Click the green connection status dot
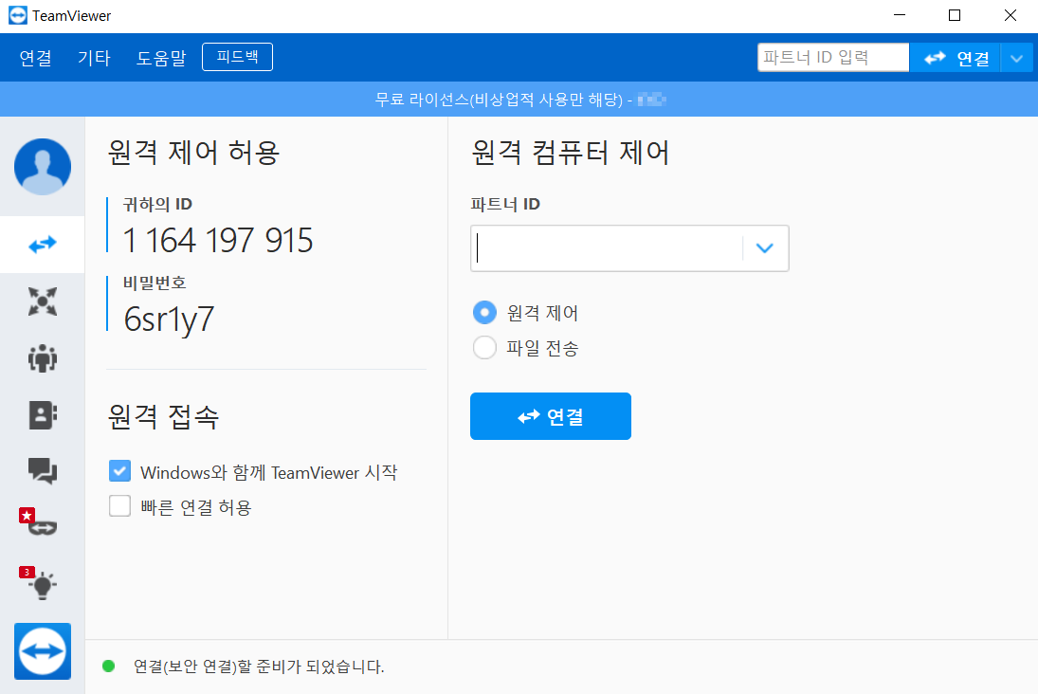 pos(109,667)
